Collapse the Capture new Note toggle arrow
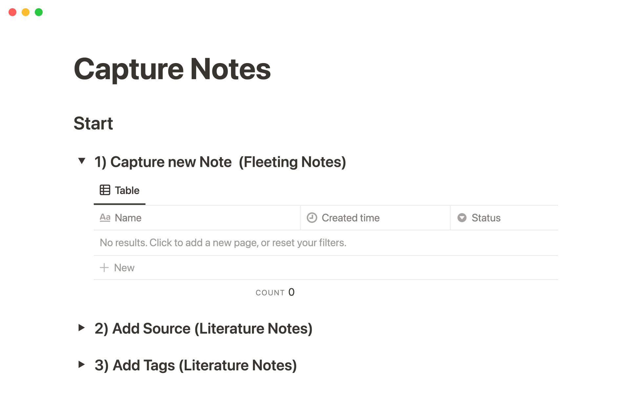This screenshot has height=394, width=630. tap(82, 161)
